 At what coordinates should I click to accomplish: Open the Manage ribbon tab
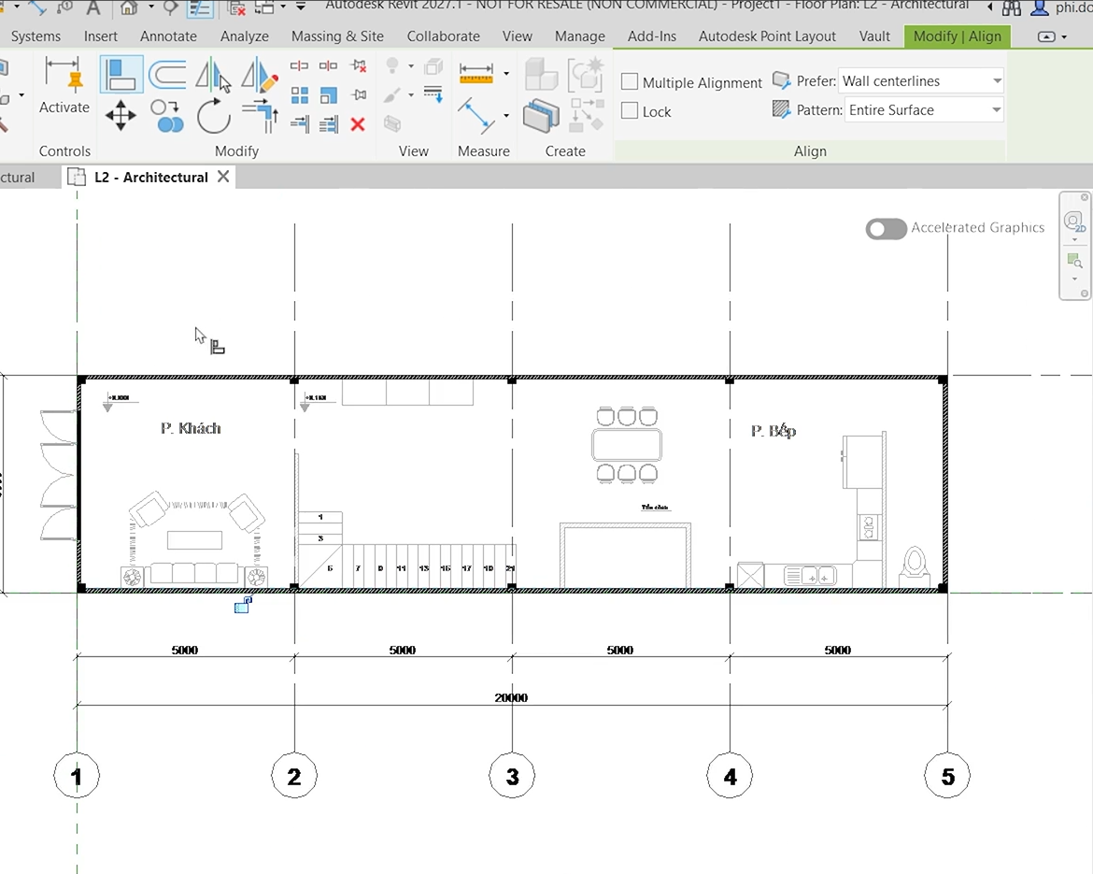pyautogui.click(x=580, y=36)
